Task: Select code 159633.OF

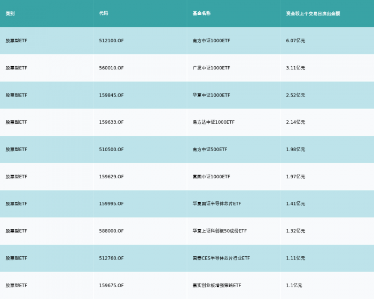Action: [111, 122]
